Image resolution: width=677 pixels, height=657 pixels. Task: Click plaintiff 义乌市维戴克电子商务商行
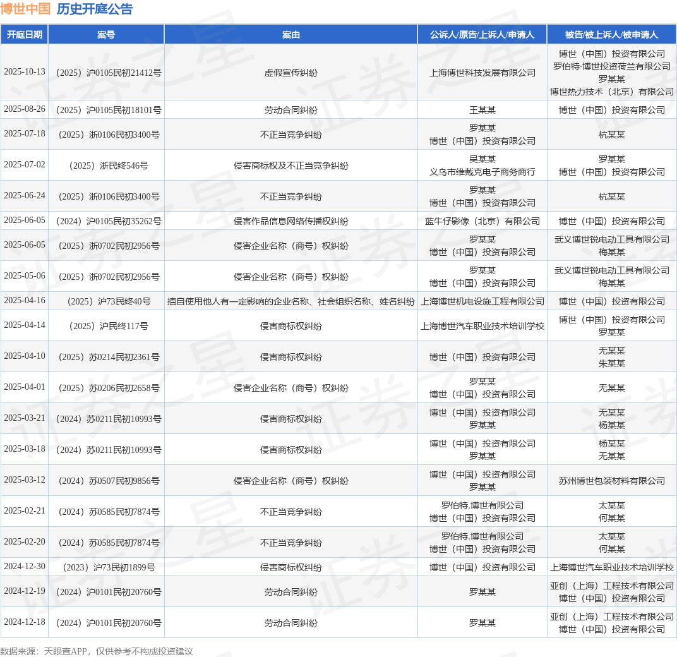click(x=482, y=172)
